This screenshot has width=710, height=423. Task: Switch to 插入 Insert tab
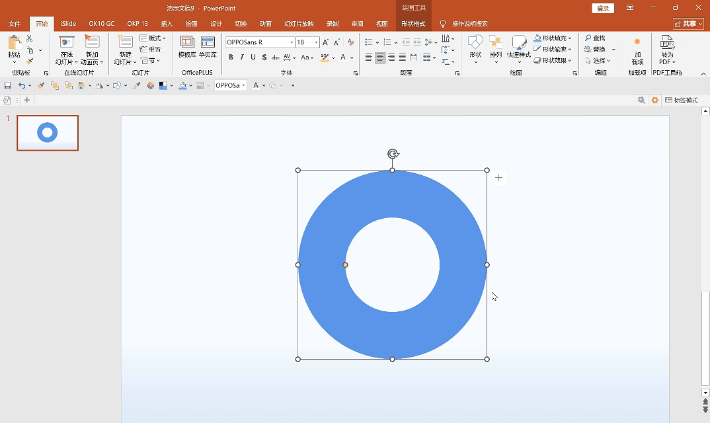[x=167, y=24]
